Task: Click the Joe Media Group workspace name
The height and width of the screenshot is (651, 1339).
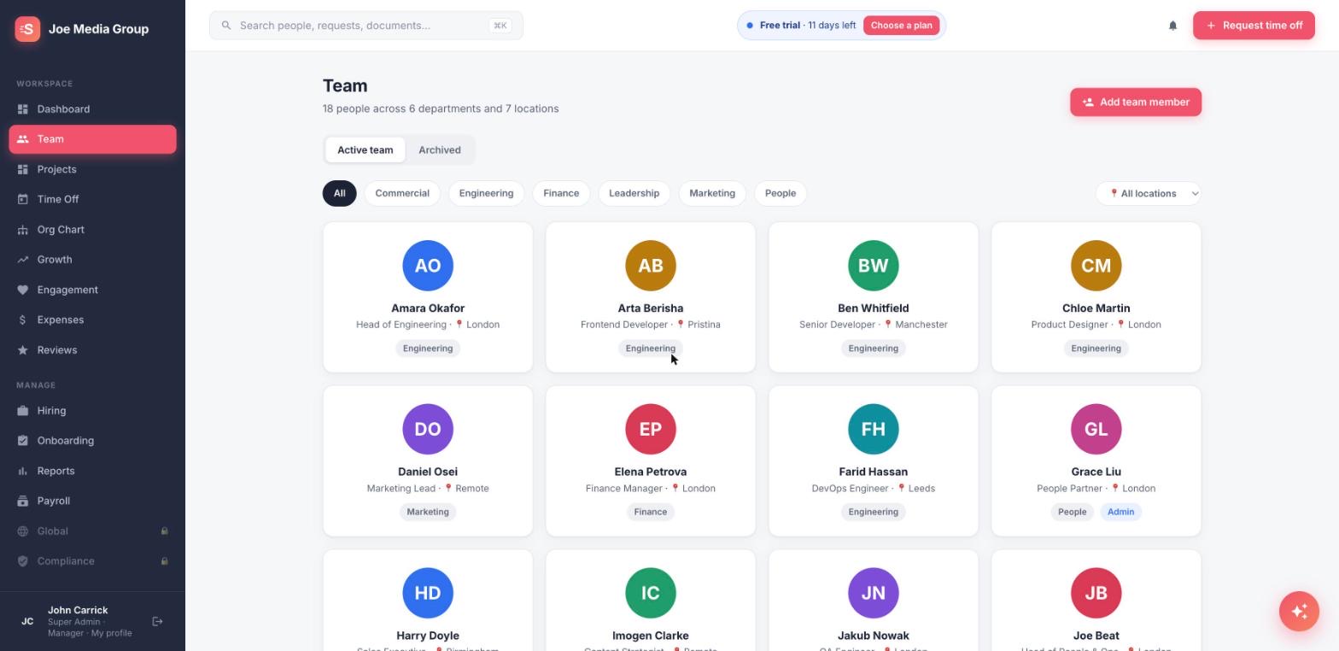Action: (98, 29)
